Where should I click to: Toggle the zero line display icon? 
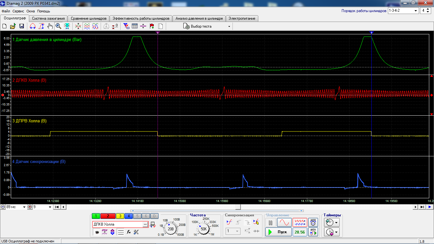pos(121,232)
